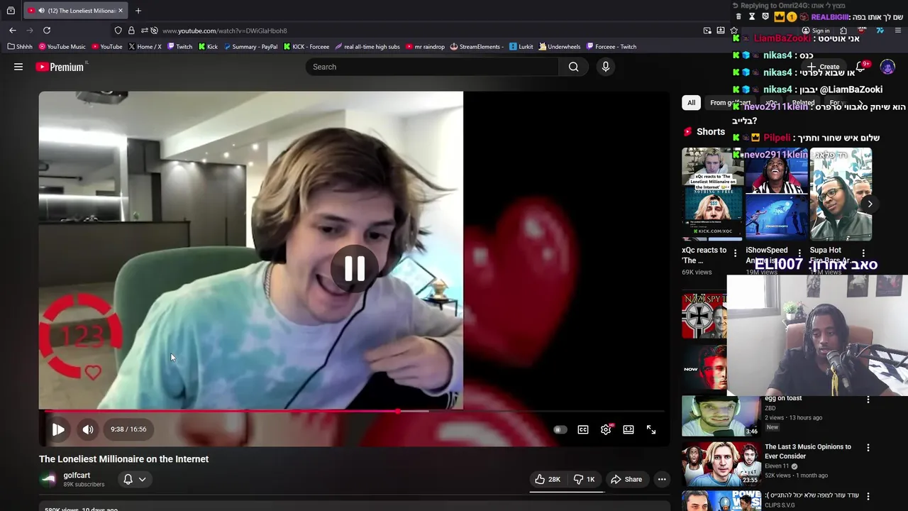Play the video with the play button

point(58,429)
